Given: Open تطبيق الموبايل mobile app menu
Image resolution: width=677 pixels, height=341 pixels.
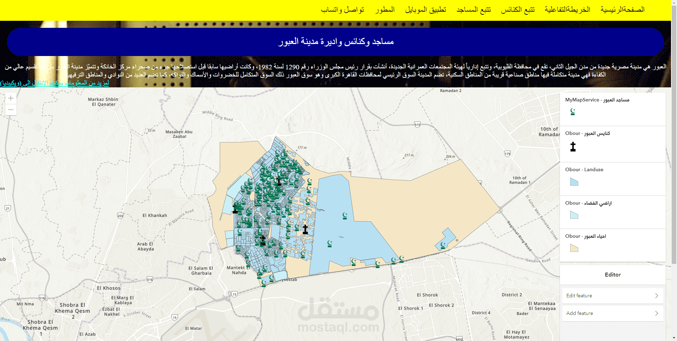Looking at the screenshot, I should point(426,10).
